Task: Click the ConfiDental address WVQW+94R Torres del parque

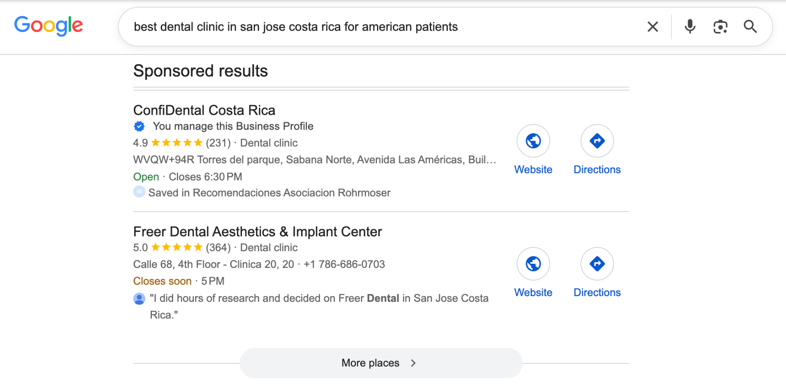Action: pyautogui.click(x=314, y=160)
